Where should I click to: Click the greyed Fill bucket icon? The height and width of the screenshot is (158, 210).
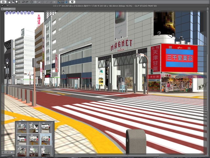click(39, 2)
